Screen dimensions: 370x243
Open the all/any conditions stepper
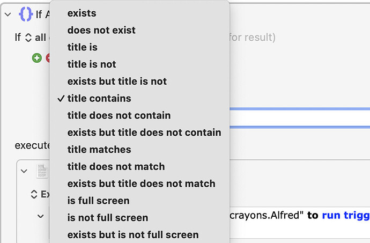pos(28,38)
